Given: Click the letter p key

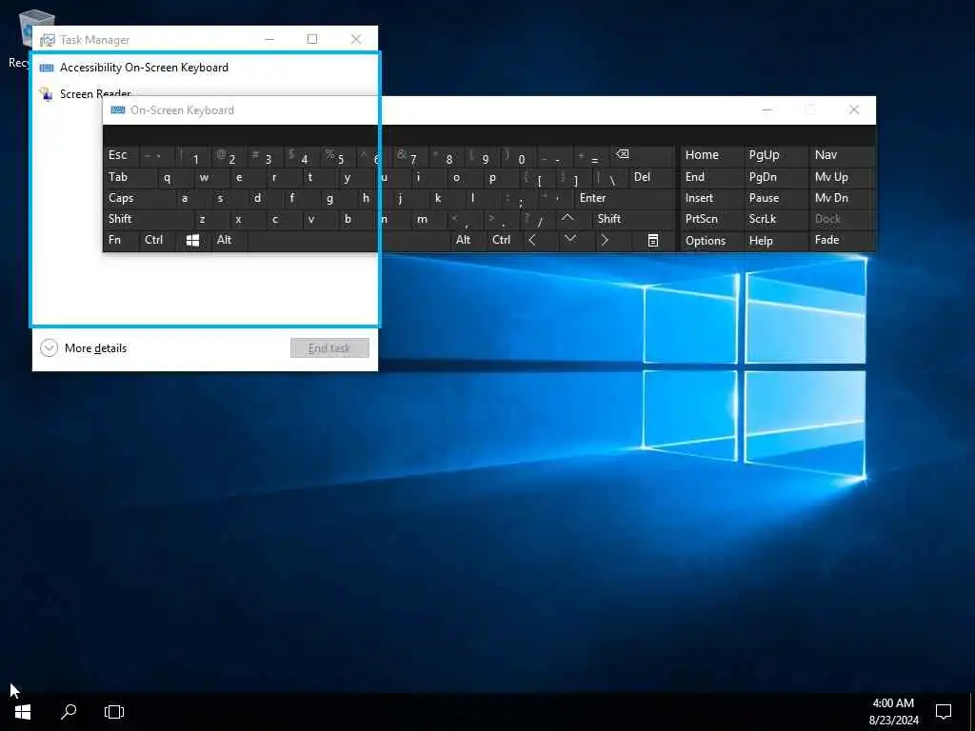Looking at the screenshot, I should tap(501, 177).
